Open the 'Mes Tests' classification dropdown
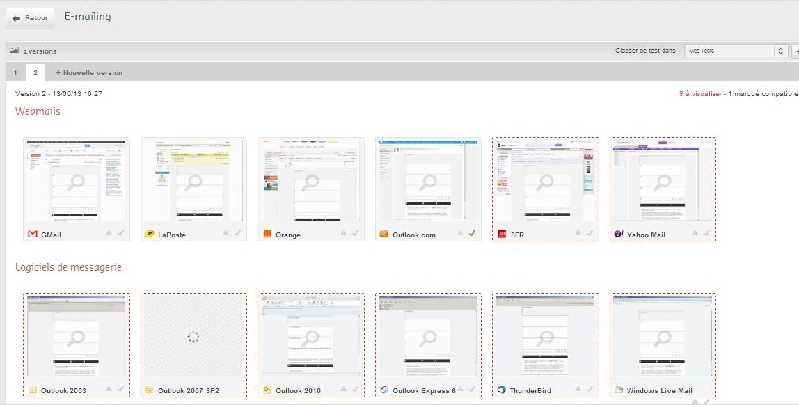This screenshot has width=799, height=405. tap(736, 51)
